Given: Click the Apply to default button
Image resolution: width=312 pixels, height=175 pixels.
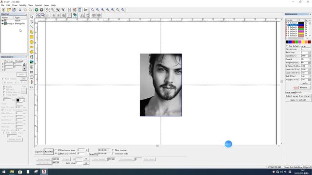Looking at the screenshot, I should coord(298,100).
